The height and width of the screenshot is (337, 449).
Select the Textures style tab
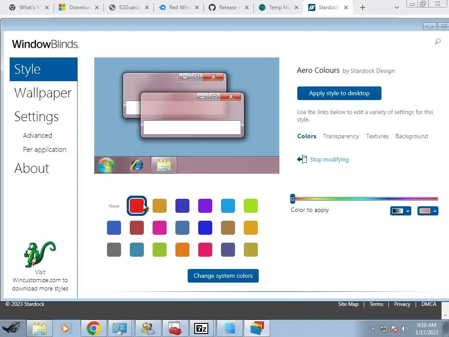(x=377, y=136)
